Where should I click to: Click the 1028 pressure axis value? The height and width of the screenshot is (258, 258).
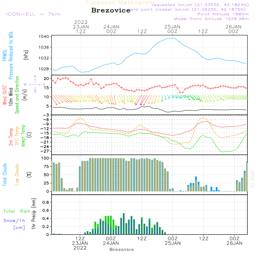pyautogui.click(x=44, y=69)
